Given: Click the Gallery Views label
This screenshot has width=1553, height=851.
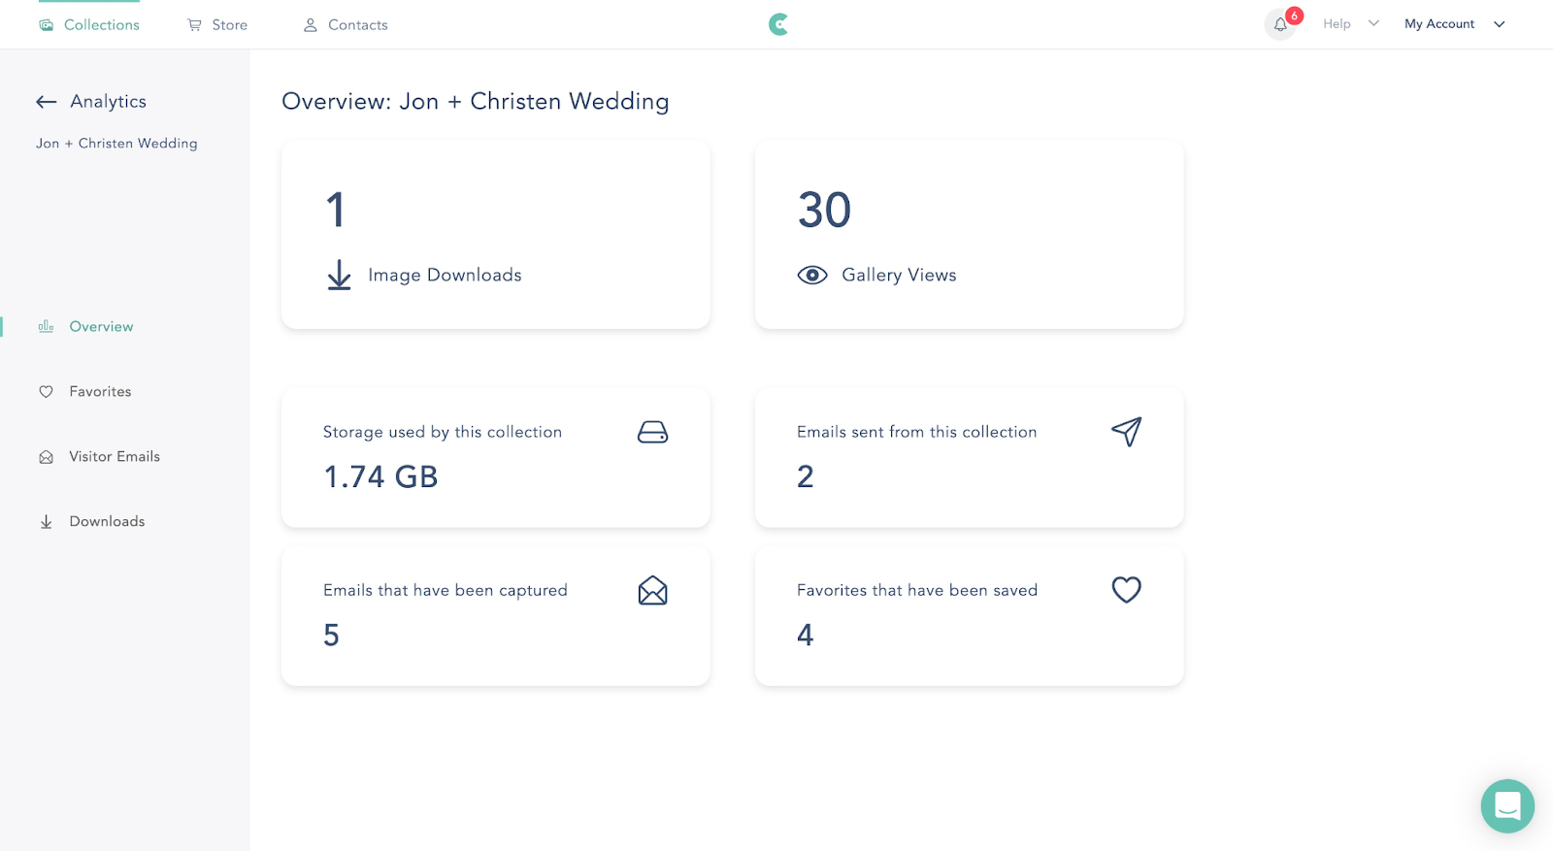Looking at the screenshot, I should click(x=899, y=276).
